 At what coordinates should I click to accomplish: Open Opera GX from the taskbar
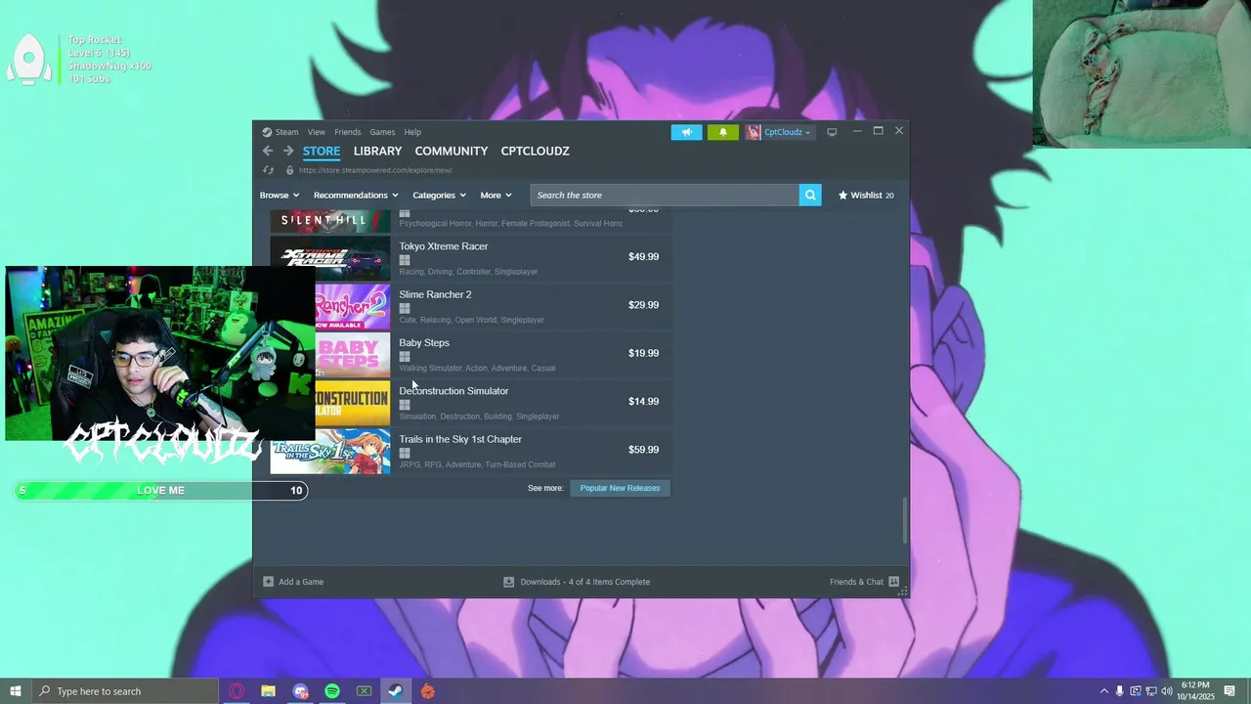[x=237, y=691]
